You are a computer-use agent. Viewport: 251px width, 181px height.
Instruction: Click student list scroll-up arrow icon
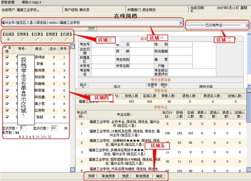[x=72, y=46]
